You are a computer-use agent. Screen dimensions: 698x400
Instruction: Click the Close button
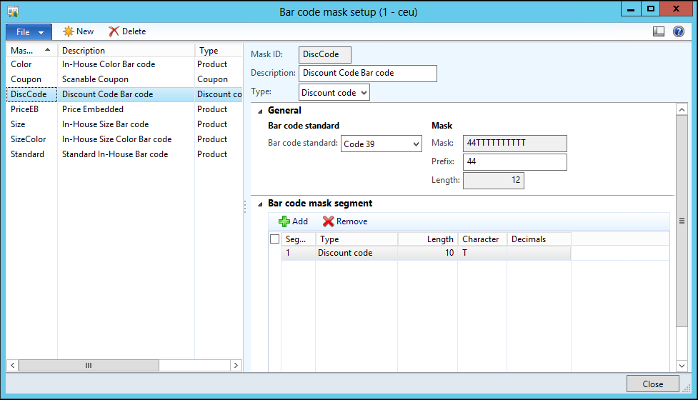tap(652, 384)
